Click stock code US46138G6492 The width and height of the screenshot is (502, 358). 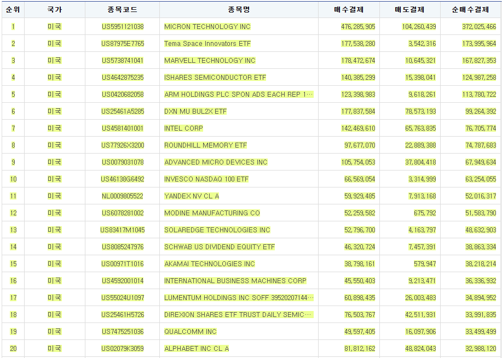[123, 179]
